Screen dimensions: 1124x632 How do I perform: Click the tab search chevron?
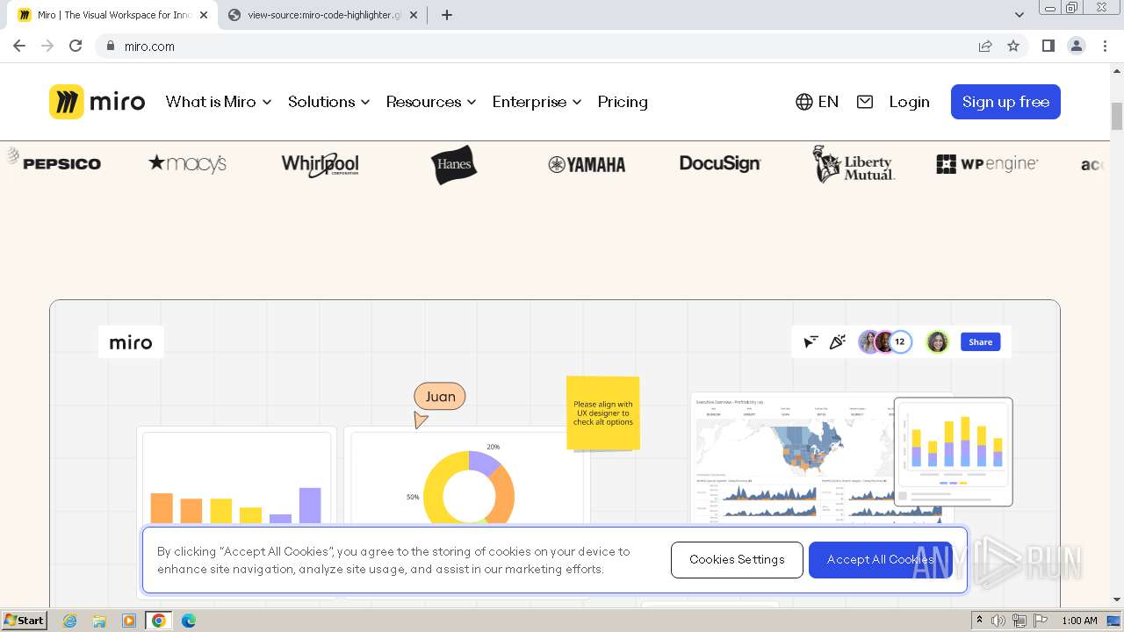(1020, 15)
